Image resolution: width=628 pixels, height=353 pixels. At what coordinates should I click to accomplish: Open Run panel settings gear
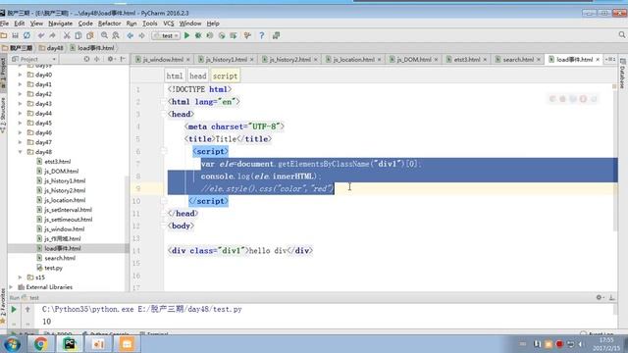click(x=600, y=297)
